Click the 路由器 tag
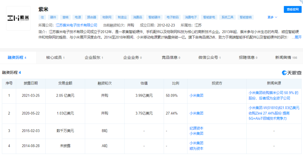 tap(92, 17)
